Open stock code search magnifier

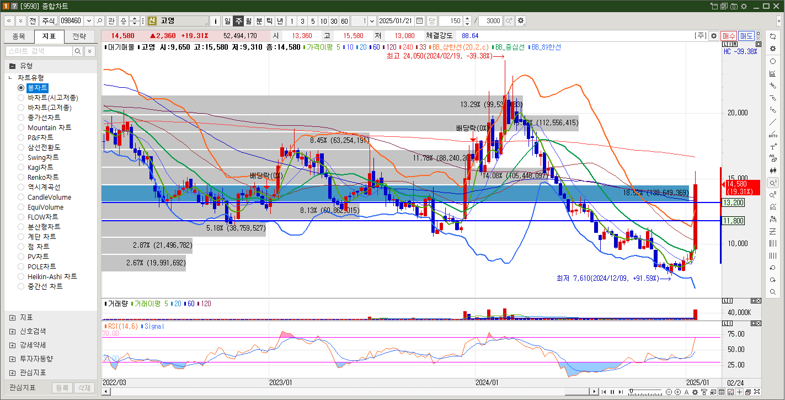99,20
